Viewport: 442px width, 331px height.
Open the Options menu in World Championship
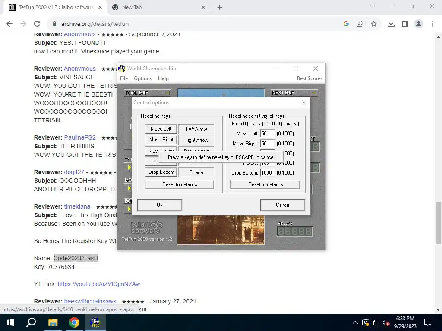tap(142, 78)
